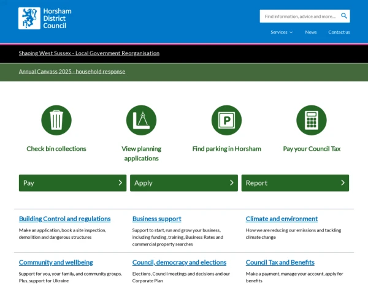Click the Council Tax calculator icon
Screen dimensions: 368x294
tap(312, 120)
